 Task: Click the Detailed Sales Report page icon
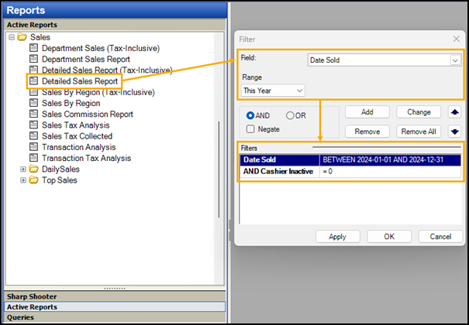(x=34, y=81)
